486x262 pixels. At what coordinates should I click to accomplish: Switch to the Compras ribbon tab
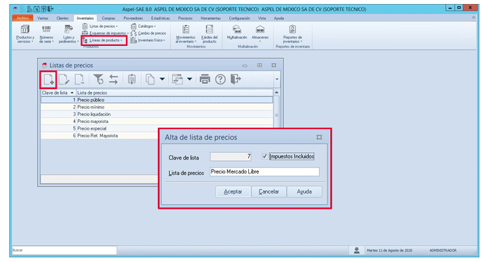[x=109, y=18]
